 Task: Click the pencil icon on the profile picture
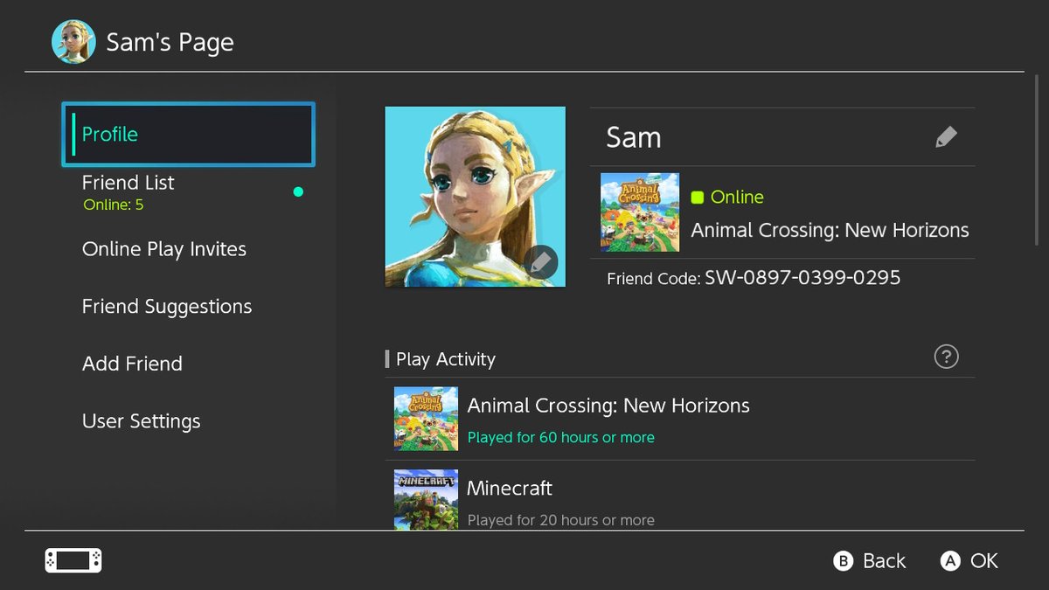[541, 261]
